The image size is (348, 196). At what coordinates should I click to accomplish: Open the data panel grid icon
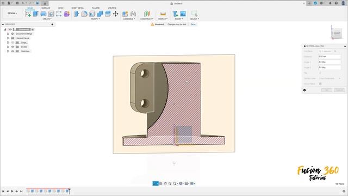click(x=3, y=3)
